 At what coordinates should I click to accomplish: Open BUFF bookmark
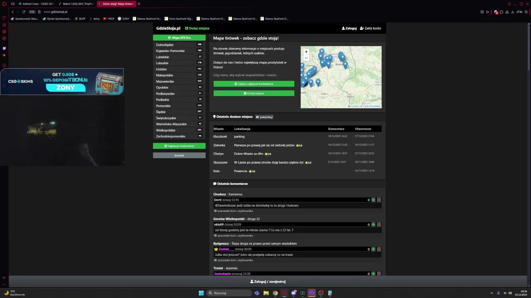(x=80, y=19)
